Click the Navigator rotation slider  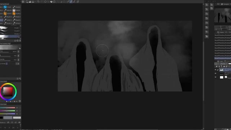coord(221,30)
